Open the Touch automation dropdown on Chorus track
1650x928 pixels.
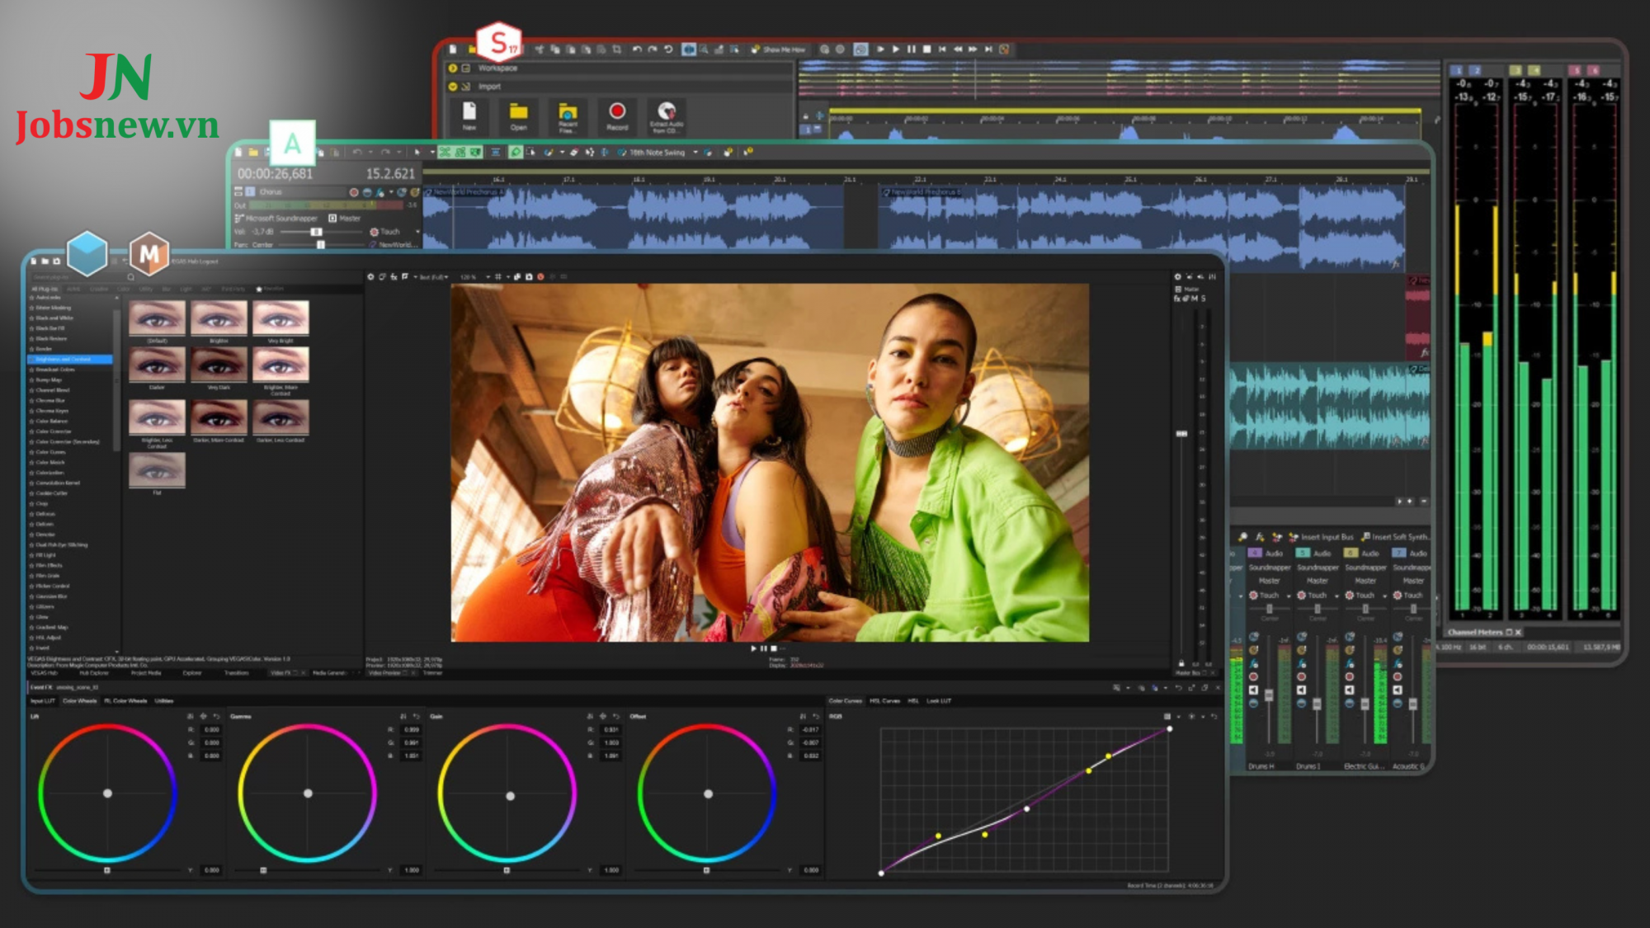pos(418,232)
